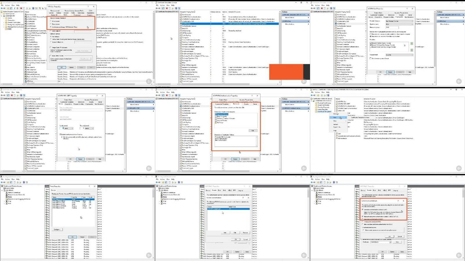Viewport: 465px width, 261px height.
Task: Select Allow access radio in VPN User Properties
Action: tap(51, 21)
